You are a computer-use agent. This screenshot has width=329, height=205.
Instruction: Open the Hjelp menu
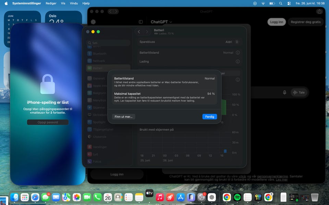86,3
